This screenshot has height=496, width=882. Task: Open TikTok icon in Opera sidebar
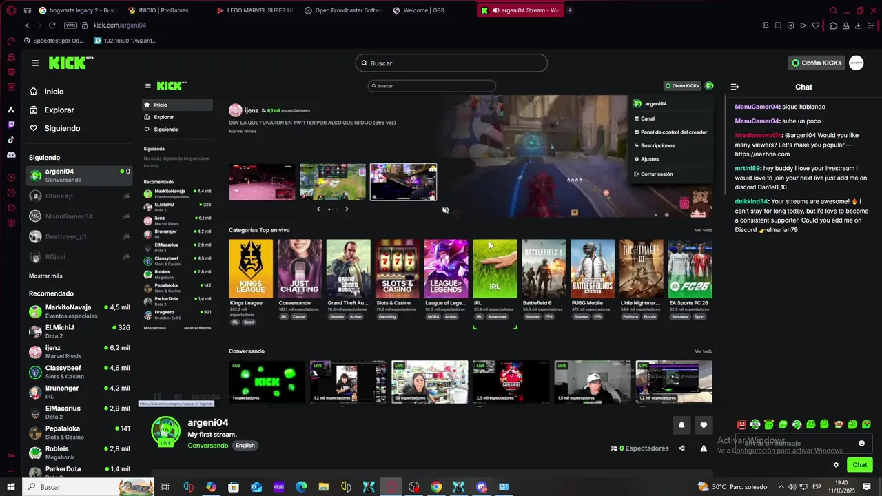click(x=11, y=140)
